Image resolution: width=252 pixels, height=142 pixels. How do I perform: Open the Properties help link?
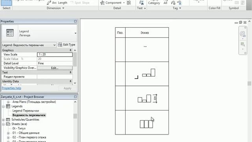11,88
